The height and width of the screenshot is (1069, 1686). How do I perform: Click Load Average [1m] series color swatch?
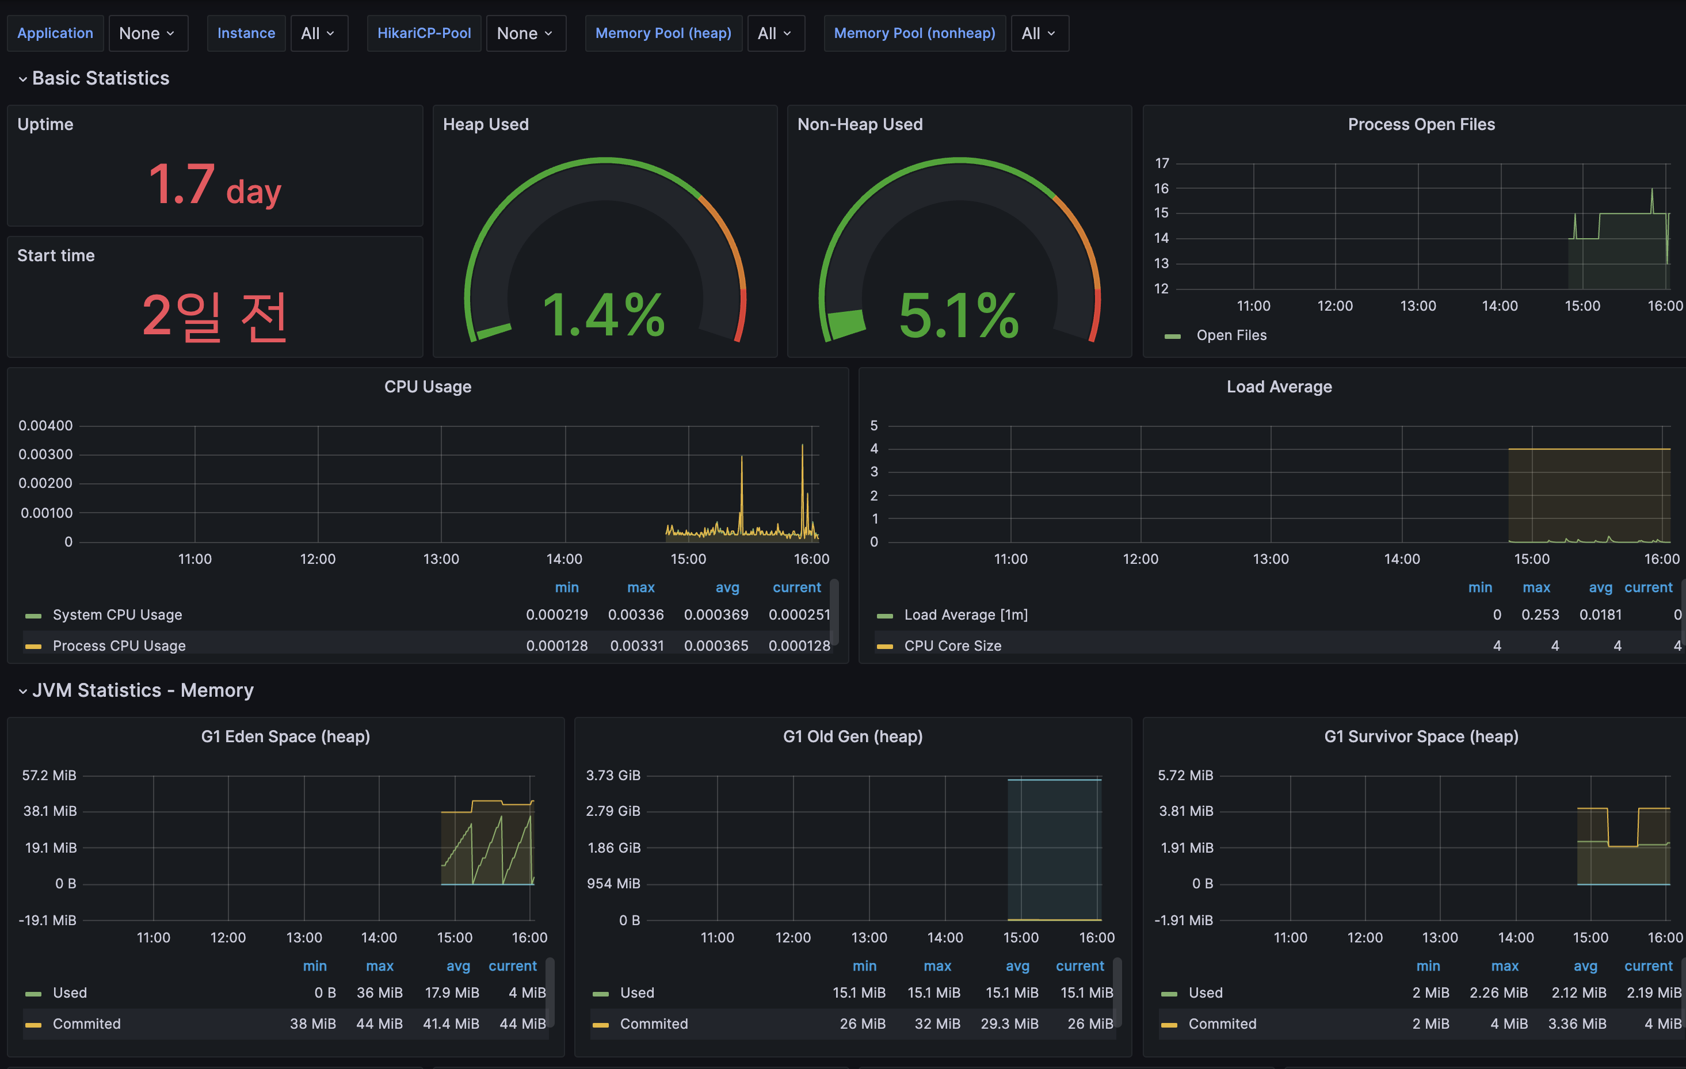[x=885, y=616]
